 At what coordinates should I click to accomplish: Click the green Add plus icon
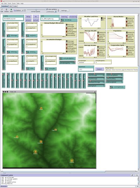pyautogui.click(x=11, y=9)
